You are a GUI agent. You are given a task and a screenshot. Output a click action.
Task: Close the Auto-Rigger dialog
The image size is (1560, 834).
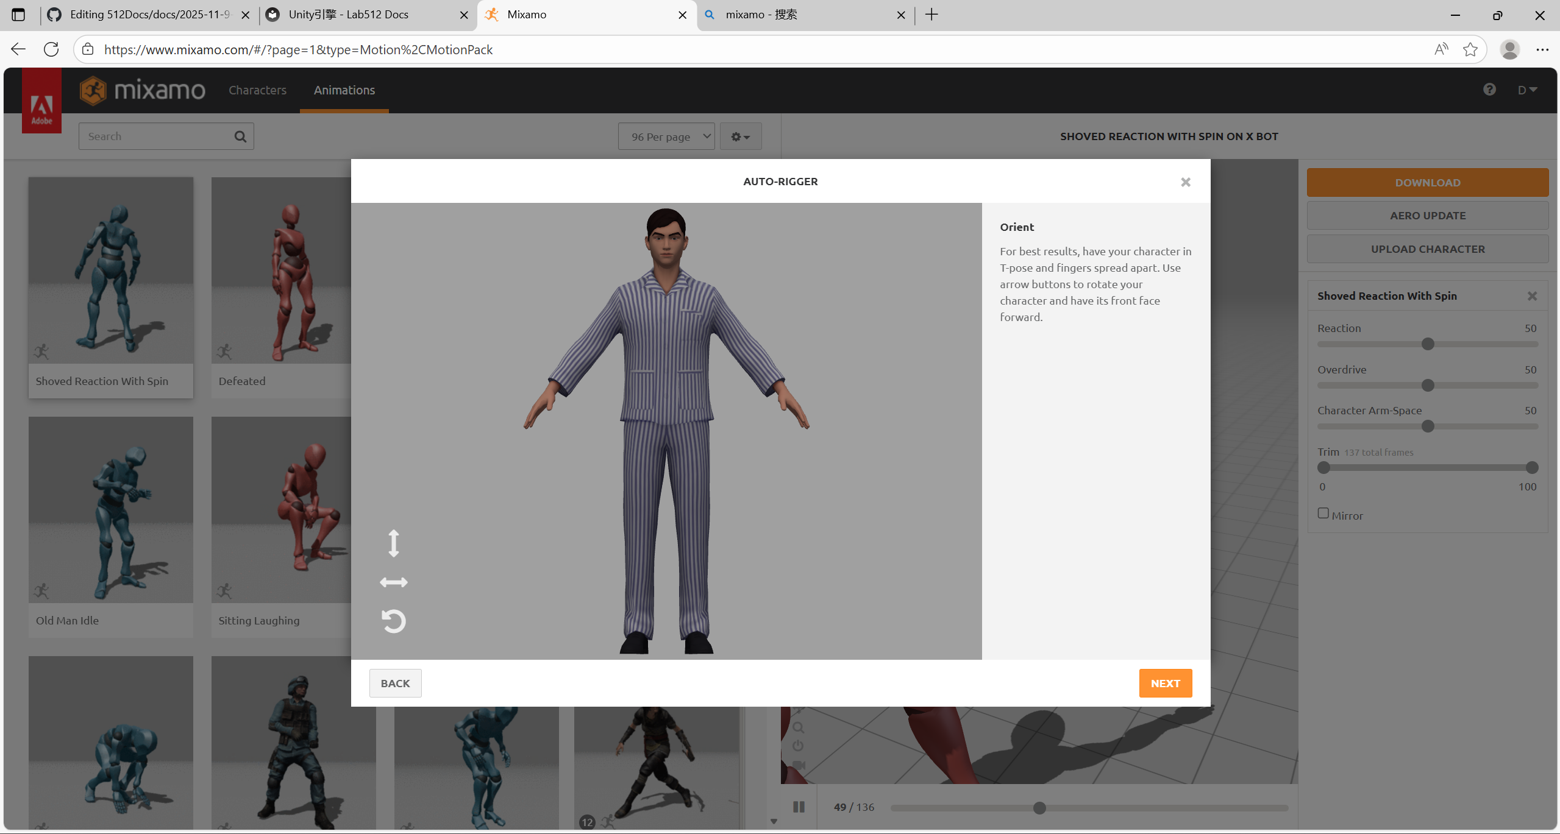[x=1185, y=182]
